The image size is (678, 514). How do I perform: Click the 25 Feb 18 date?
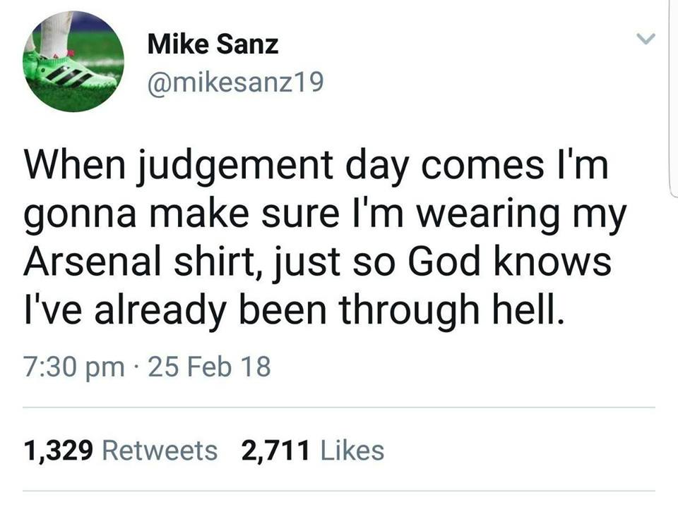pos(209,367)
